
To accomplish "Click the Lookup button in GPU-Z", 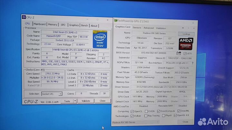I will click(x=186, y=34).
